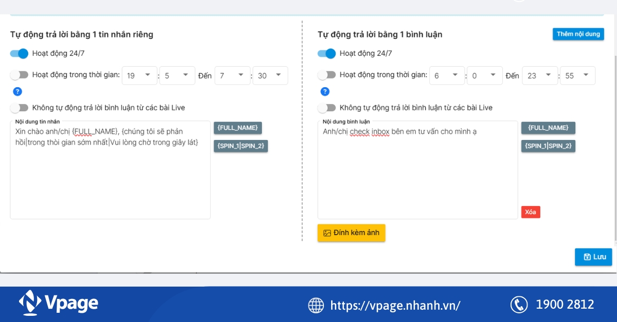Click the help icon under comment reply schedule
617x322 pixels.
pos(324,92)
